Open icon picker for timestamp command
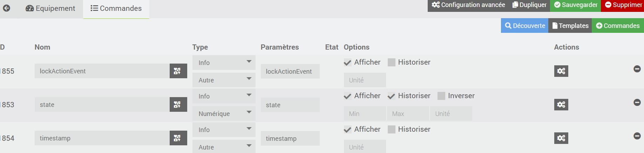This screenshot has height=153, width=644. click(x=178, y=138)
